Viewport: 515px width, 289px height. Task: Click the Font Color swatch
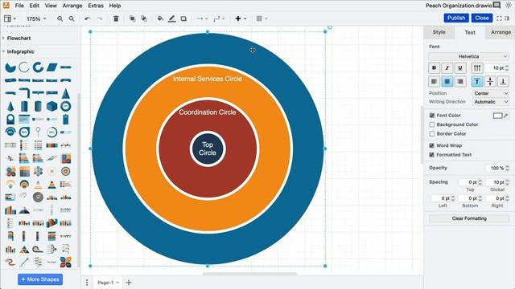pyautogui.click(x=497, y=116)
